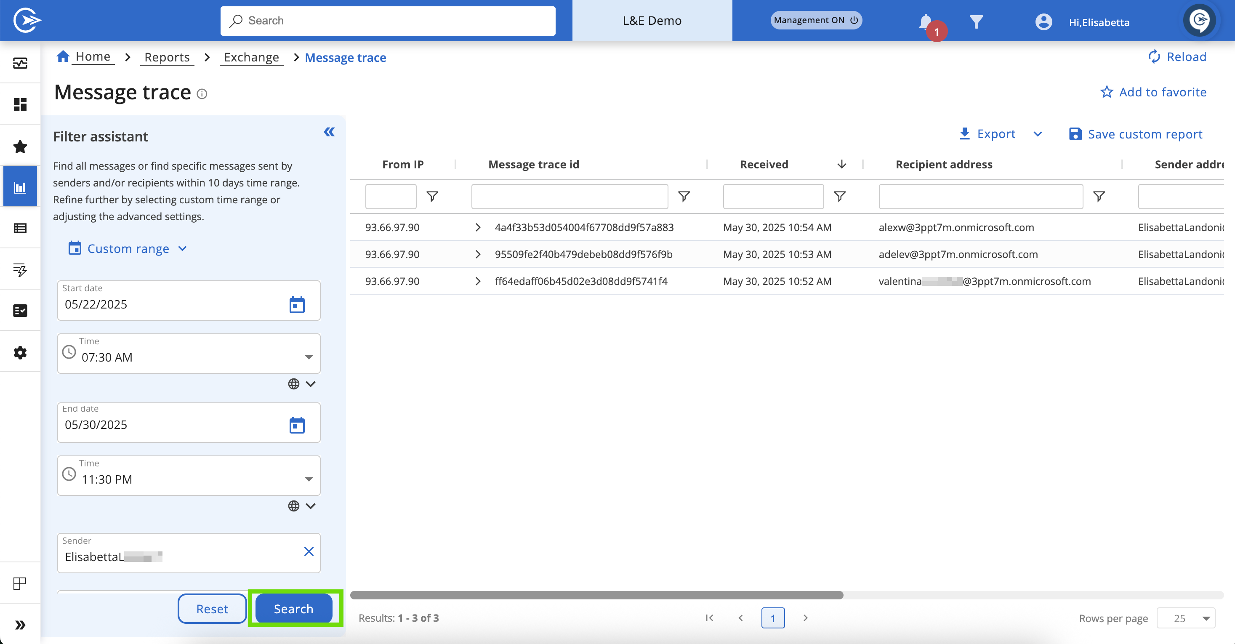Open the table list sidebar icon

(x=20, y=228)
